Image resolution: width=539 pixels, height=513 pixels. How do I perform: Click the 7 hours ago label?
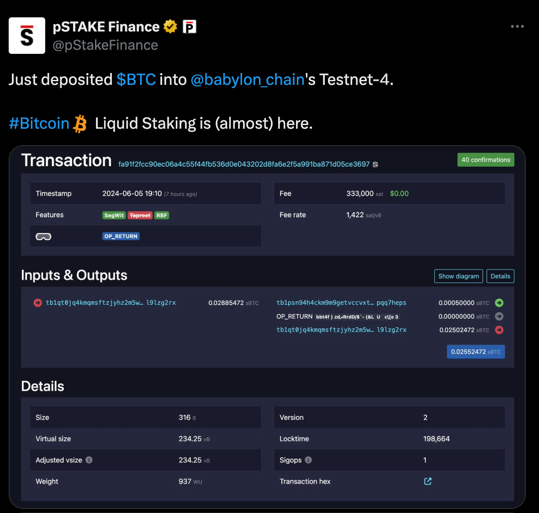[x=180, y=194]
